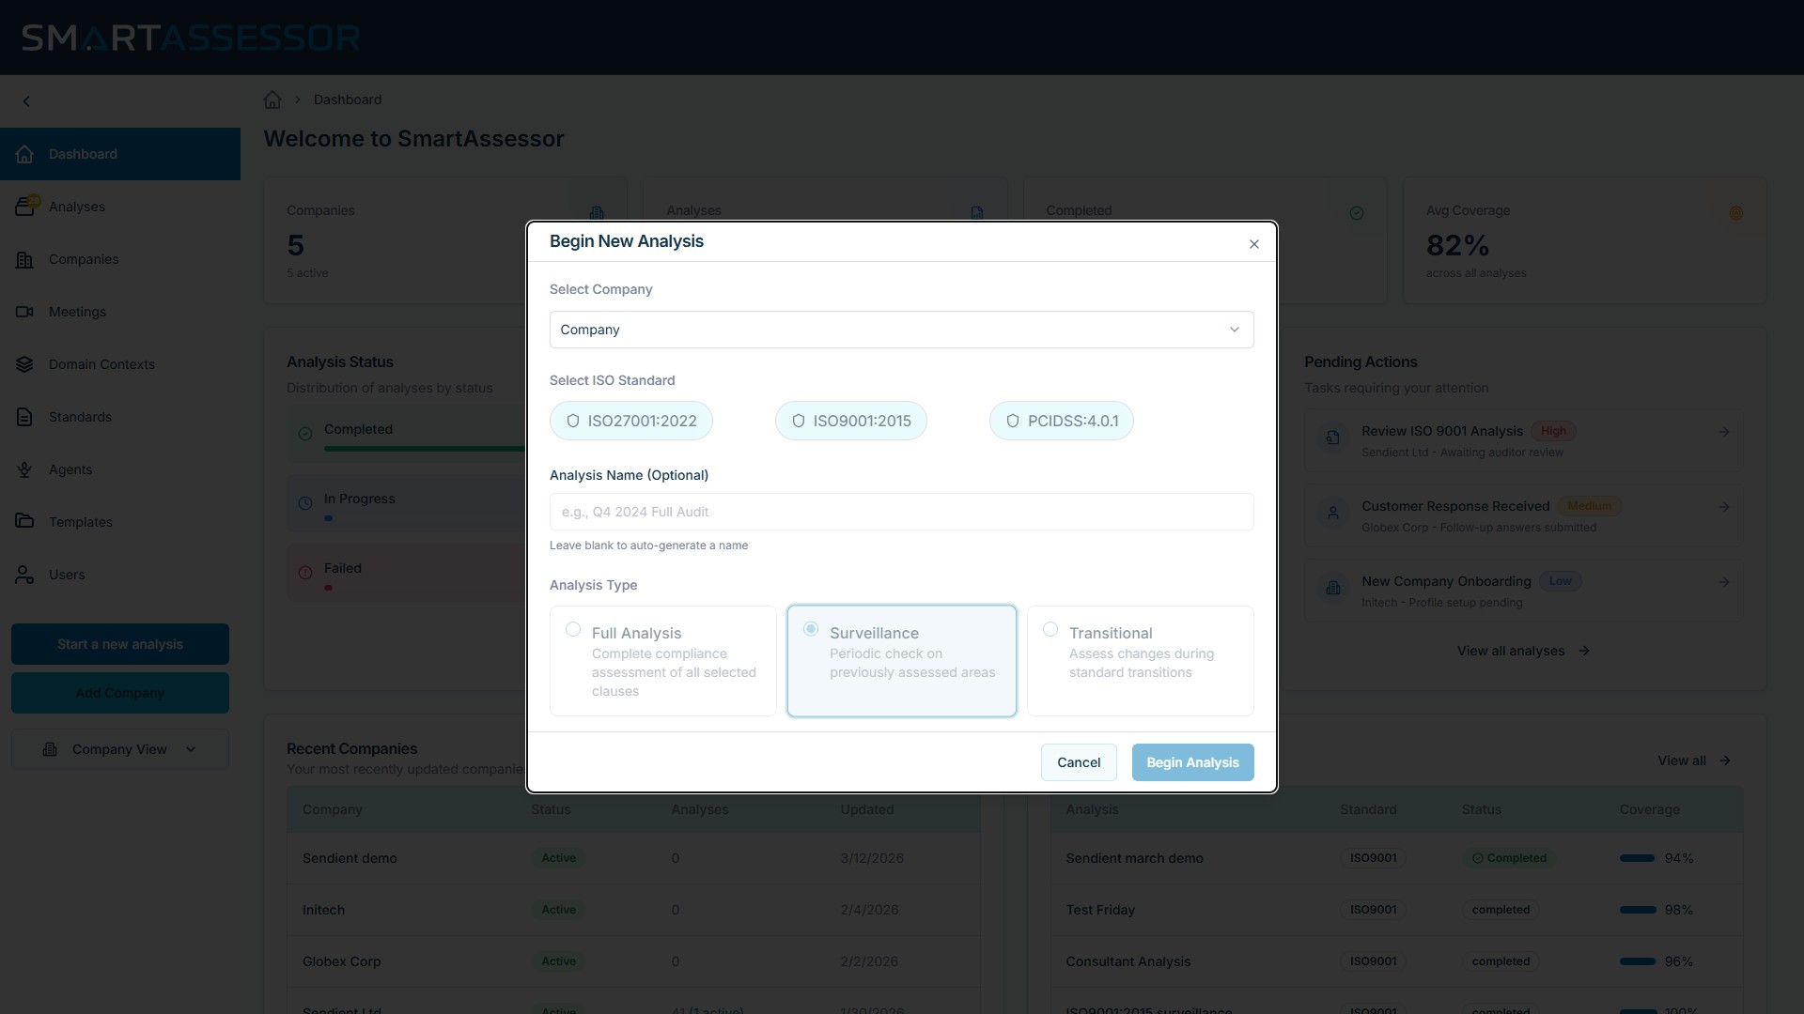The height and width of the screenshot is (1014, 1804).
Task: Choose the ISO27001:2022 standard chip
Action: 631,421
